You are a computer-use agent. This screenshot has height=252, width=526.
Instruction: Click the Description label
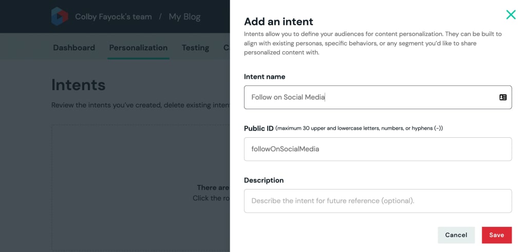pyautogui.click(x=264, y=180)
